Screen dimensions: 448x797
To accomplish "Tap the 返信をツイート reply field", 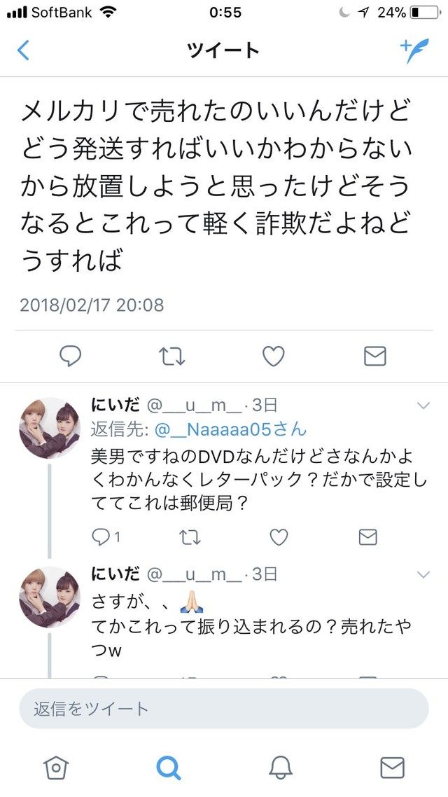I will pyautogui.click(x=223, y=709).
